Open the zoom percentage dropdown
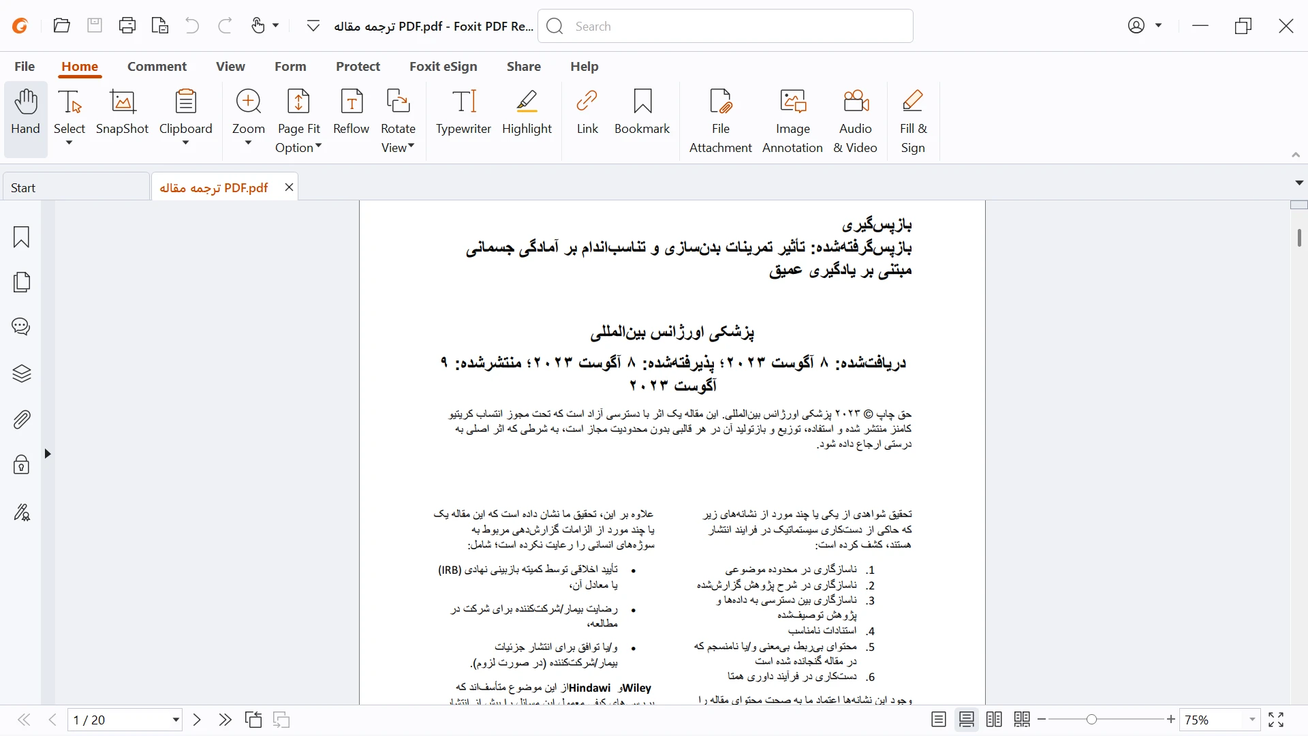The image size is (1308, 736). coord(1252,720)
